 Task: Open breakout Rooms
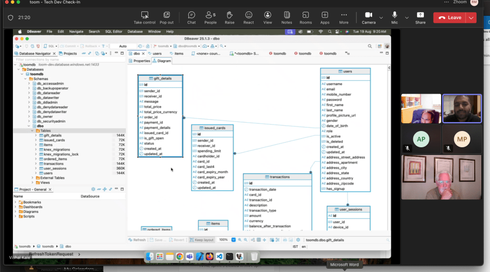pos(306,18)
